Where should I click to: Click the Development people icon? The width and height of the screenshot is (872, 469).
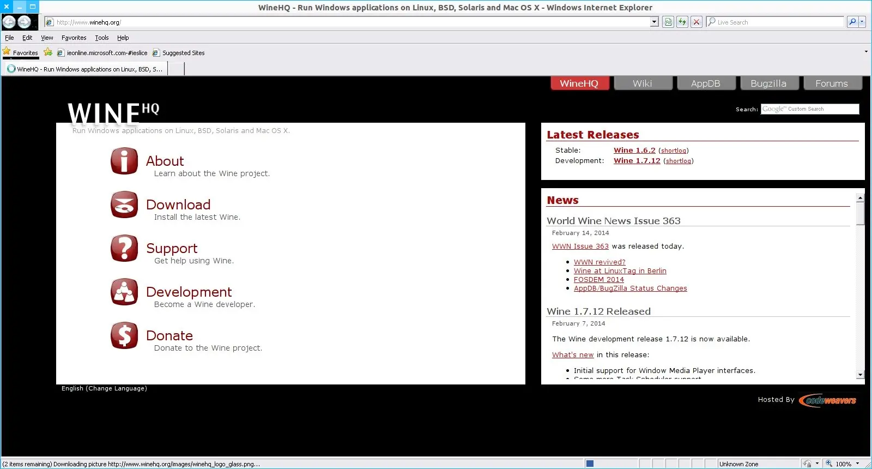124,292
